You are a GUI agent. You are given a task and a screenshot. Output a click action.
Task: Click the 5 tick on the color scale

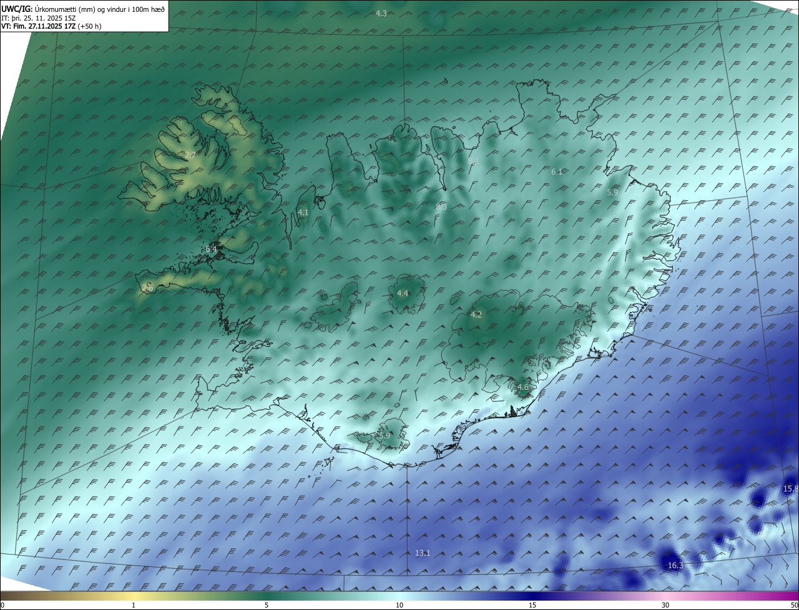pyautogui.click(x=267, y=605)
